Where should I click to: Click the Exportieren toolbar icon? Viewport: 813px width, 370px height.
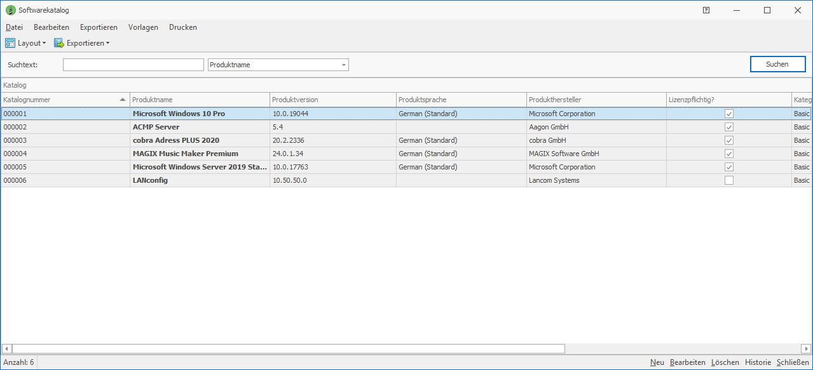59,43
